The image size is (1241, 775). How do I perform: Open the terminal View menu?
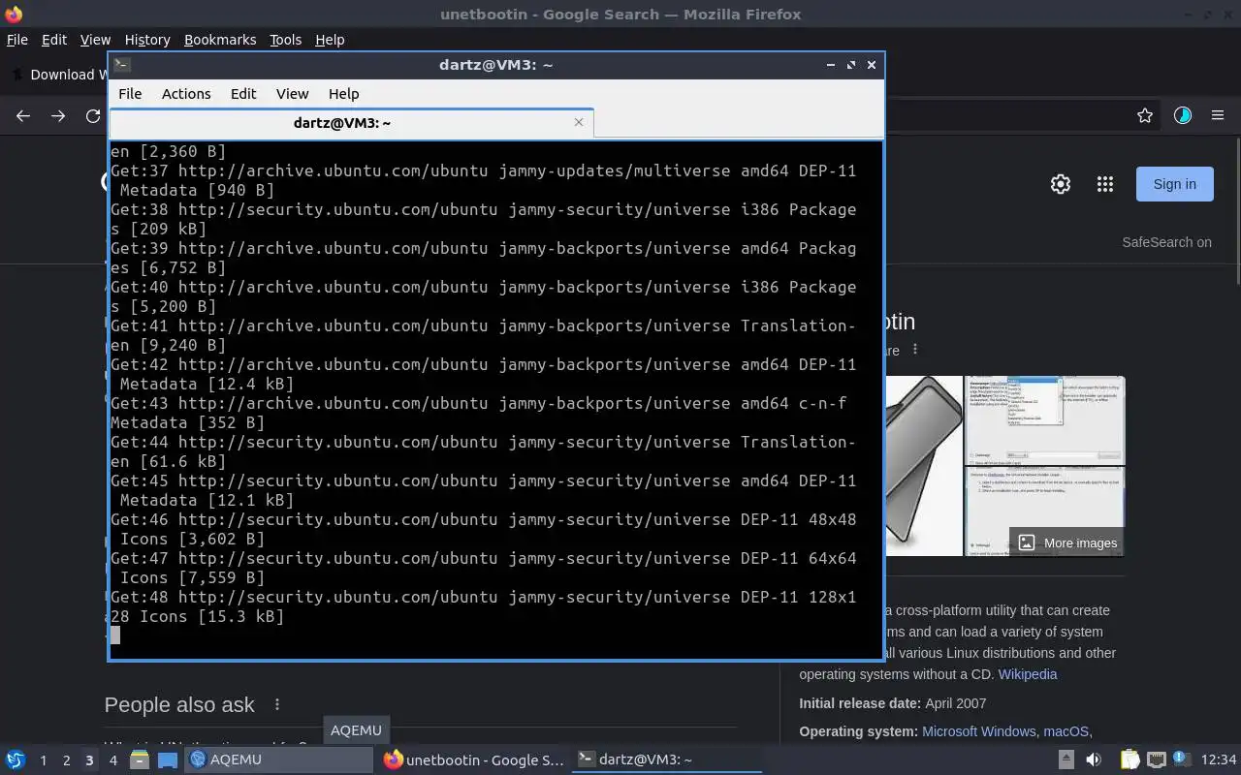click(292, 94)
